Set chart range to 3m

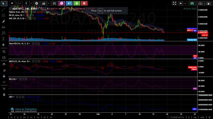pyautogui.click(x=24, y=117)
